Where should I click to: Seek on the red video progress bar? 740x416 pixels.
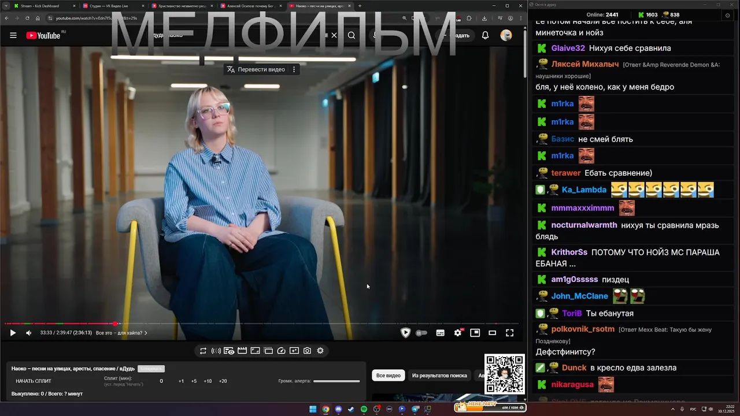261,324
